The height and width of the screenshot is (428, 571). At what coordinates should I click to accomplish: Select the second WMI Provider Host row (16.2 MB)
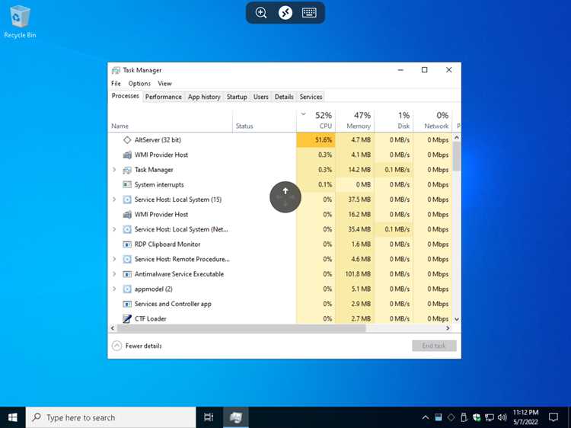point(280,215)
